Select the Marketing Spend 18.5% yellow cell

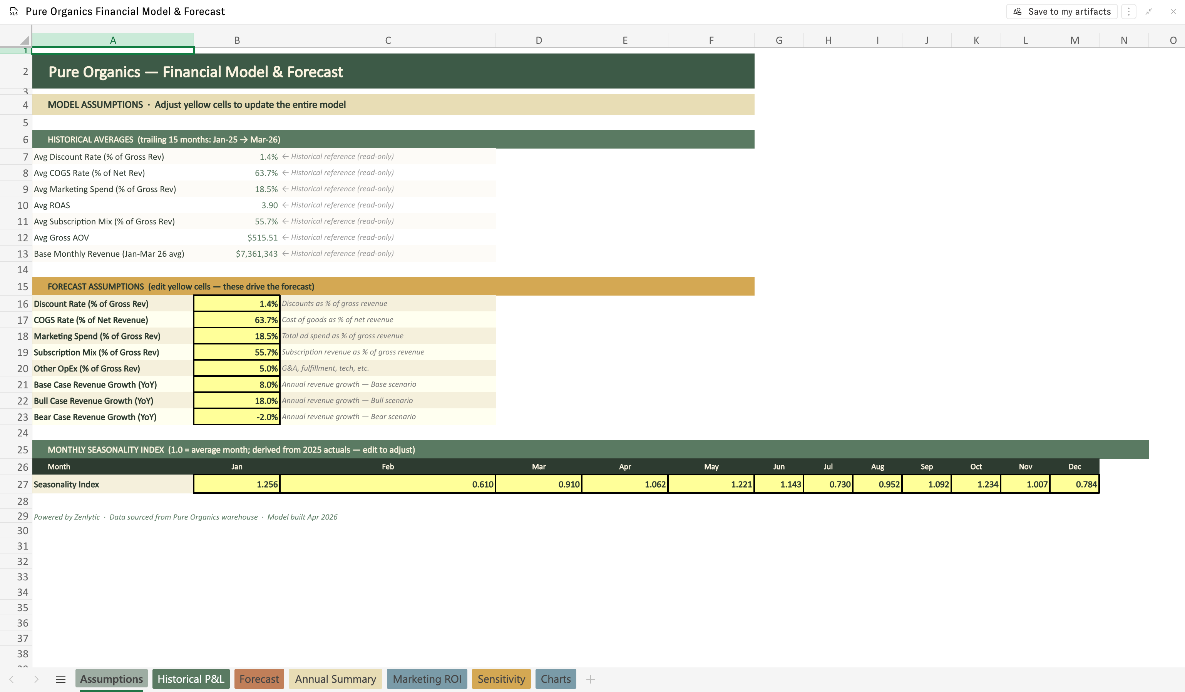pyautogui.click(x=237, y=336)
